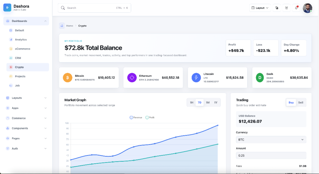Image resolution: width=319 pixels, height=174 pixels.
Task: Toggle dark mode moon icon
Action: click(286, 8)
